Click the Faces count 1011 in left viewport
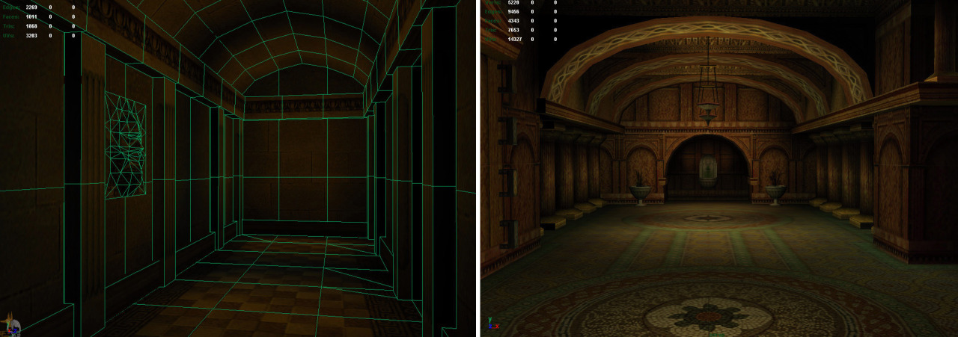 33,16
